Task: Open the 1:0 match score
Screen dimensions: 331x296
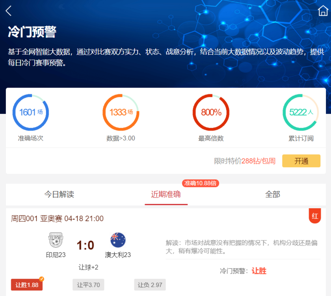Action: point(86,246)
